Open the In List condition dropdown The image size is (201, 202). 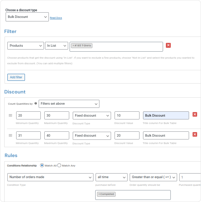point(57,46)
